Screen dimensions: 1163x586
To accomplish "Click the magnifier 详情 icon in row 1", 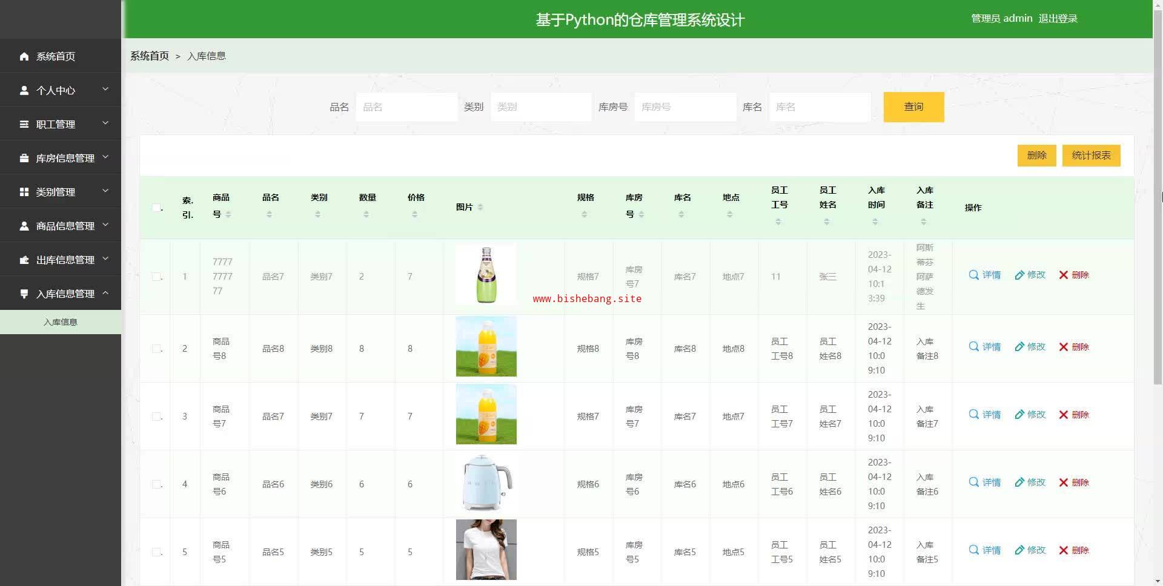I will tap(973, 275).
